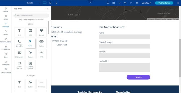
Task: Open the help question mark in top bar
Action: tap(178, 3)
